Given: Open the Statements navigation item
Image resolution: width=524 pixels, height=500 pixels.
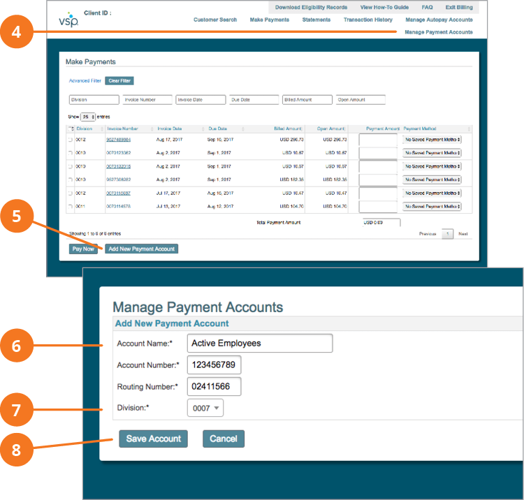Looking at the screenshot, I should 316,20.
